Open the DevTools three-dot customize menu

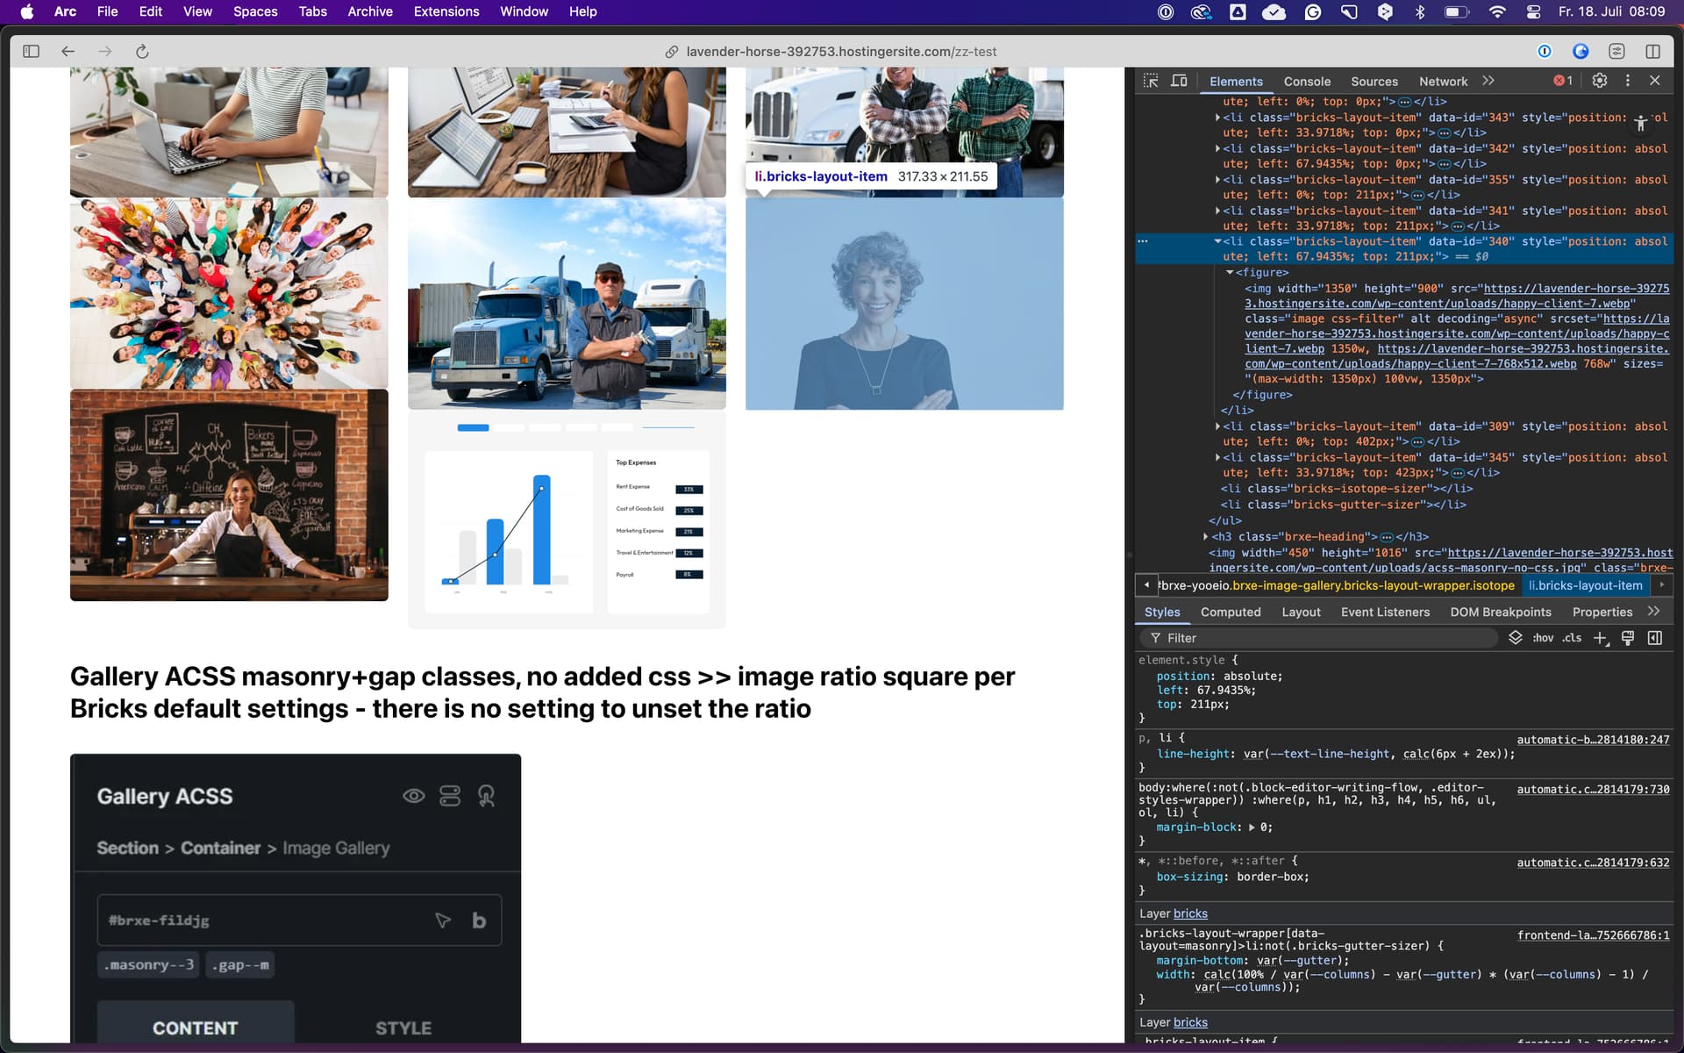(1628, 81)
